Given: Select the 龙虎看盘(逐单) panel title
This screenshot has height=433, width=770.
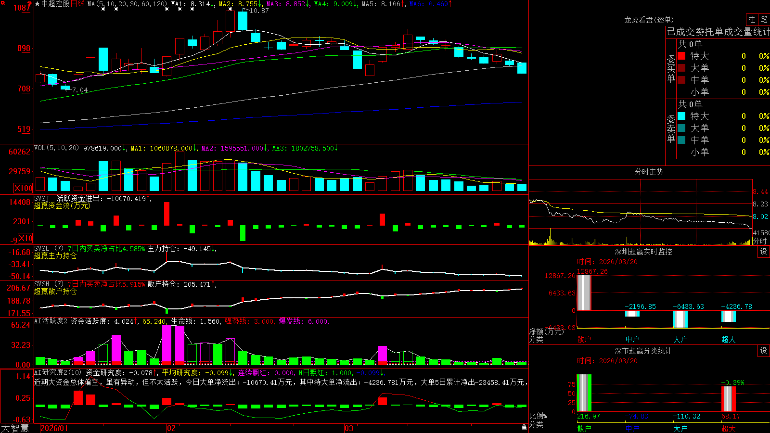Looking at the screenshot, I should (x=649, y=20).
